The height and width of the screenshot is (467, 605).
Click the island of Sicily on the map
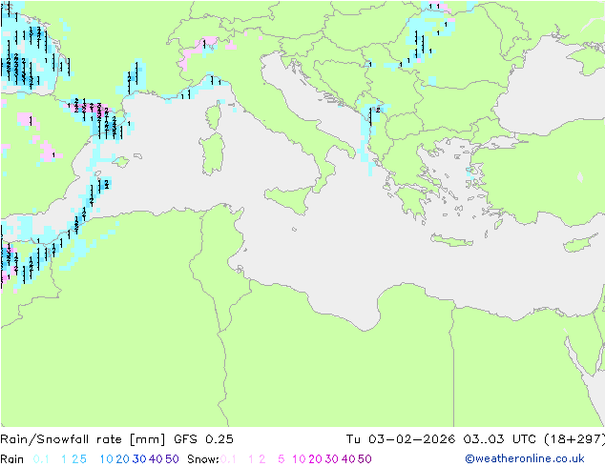point(291,199)
